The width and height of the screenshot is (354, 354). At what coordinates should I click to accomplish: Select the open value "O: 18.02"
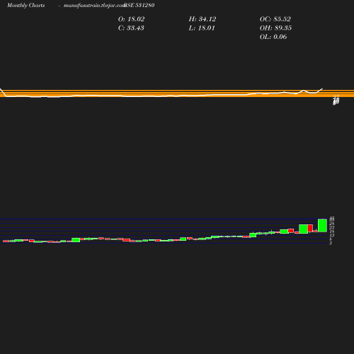point(131,19)
